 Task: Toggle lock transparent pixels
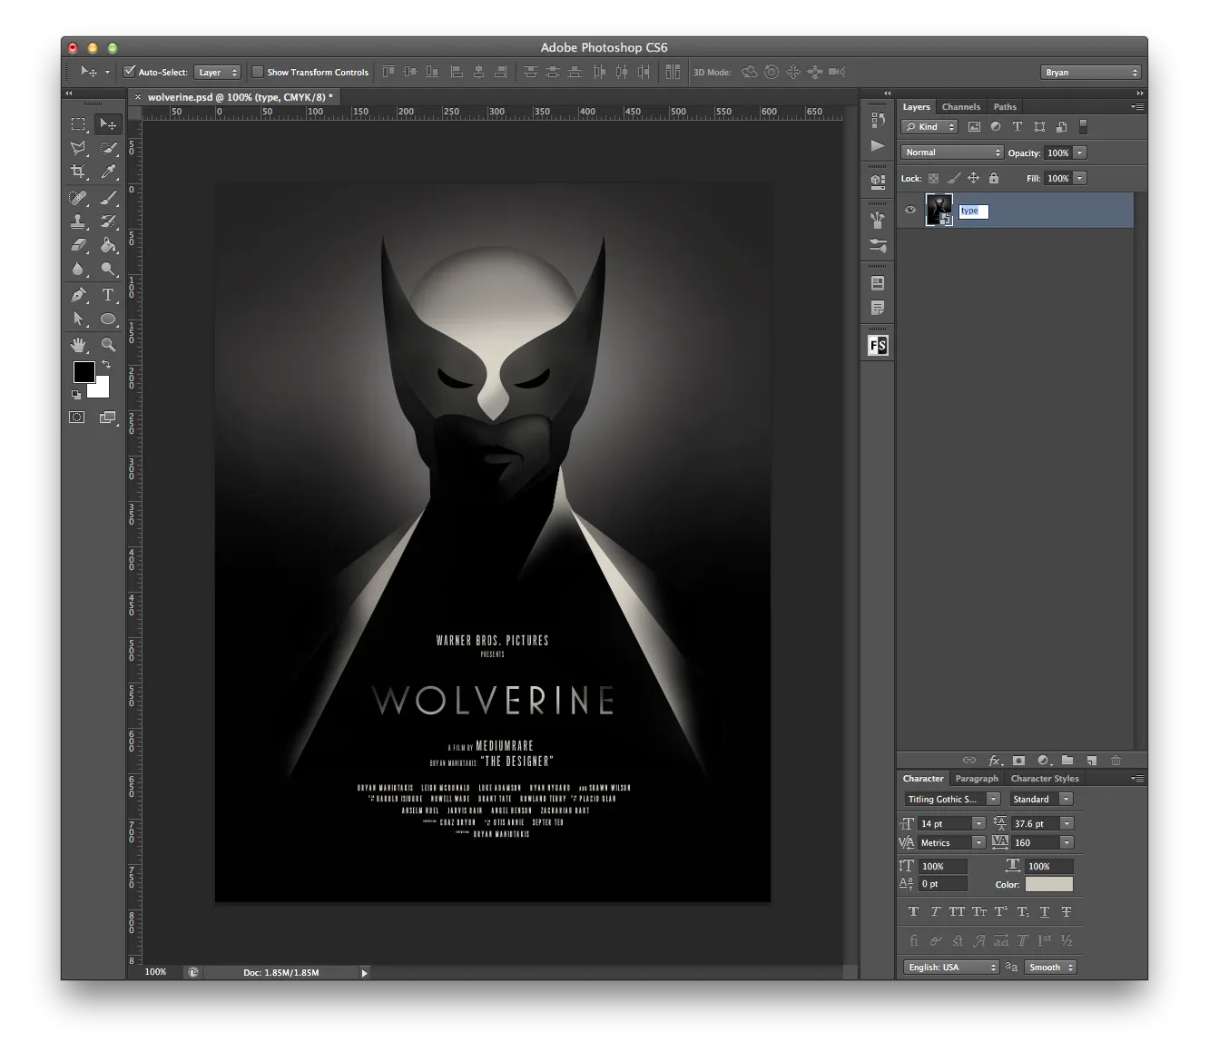(933, 179)
